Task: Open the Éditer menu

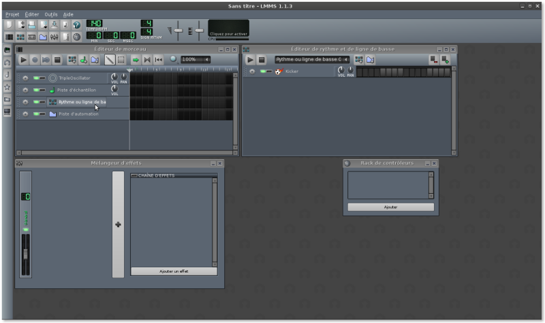Action: [x=31, y=14]
